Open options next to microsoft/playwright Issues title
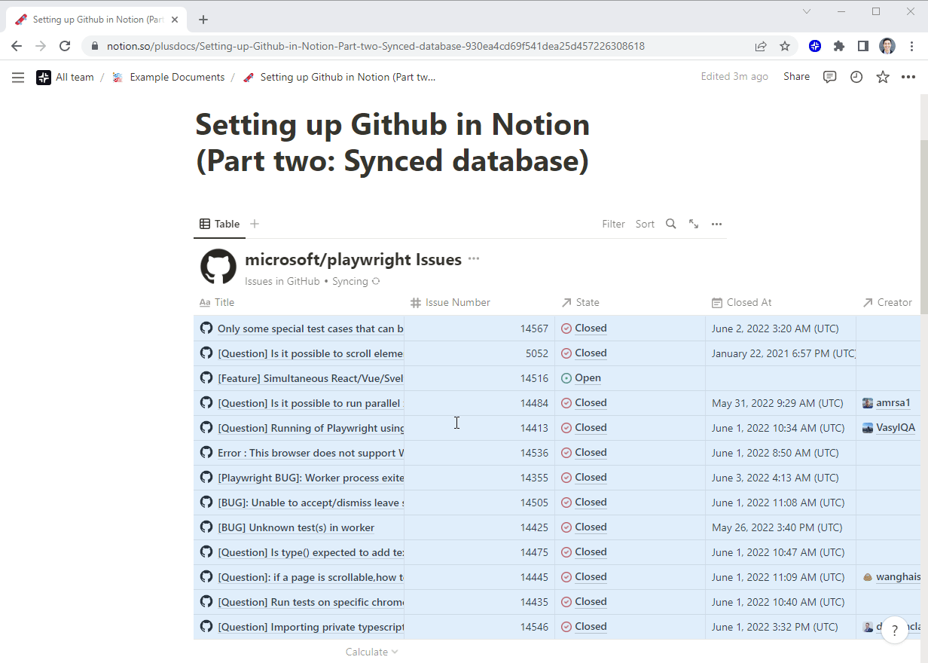 [473, 259]
